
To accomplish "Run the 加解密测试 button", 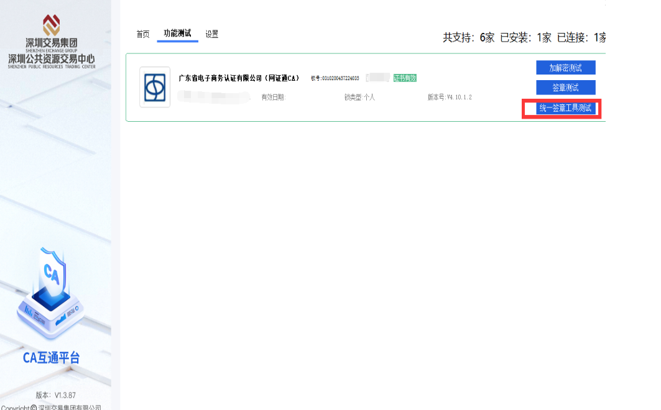I will [565, 67].
